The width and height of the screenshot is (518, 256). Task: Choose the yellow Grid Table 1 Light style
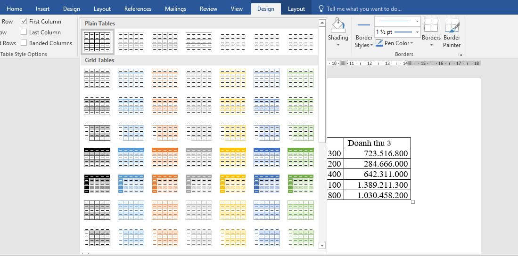coord(232,78)
